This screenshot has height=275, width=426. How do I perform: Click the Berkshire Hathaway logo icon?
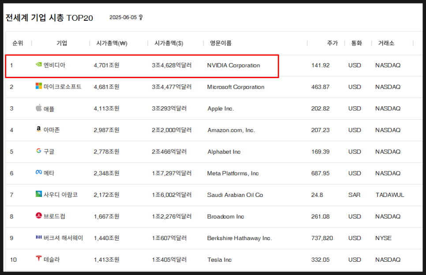pyautogui.click(x=38, y=237)
